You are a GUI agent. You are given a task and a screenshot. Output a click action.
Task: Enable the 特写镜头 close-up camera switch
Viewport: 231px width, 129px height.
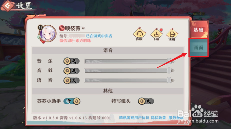(146, 101)
